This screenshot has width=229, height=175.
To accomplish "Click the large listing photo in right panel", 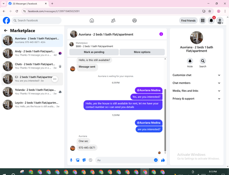I will 196,37.
